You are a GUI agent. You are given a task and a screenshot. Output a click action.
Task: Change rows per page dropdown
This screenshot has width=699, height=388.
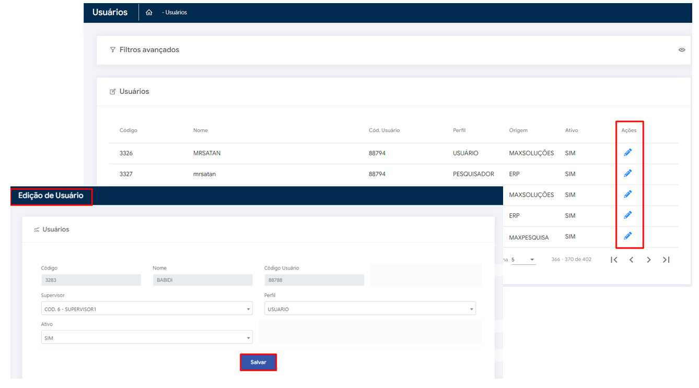(x=523, y=260)
